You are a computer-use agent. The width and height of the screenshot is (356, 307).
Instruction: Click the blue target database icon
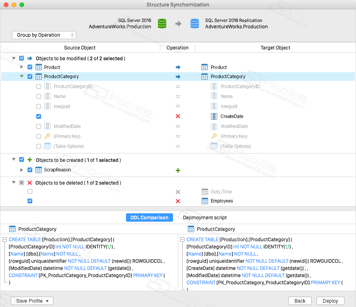point(195,24)
